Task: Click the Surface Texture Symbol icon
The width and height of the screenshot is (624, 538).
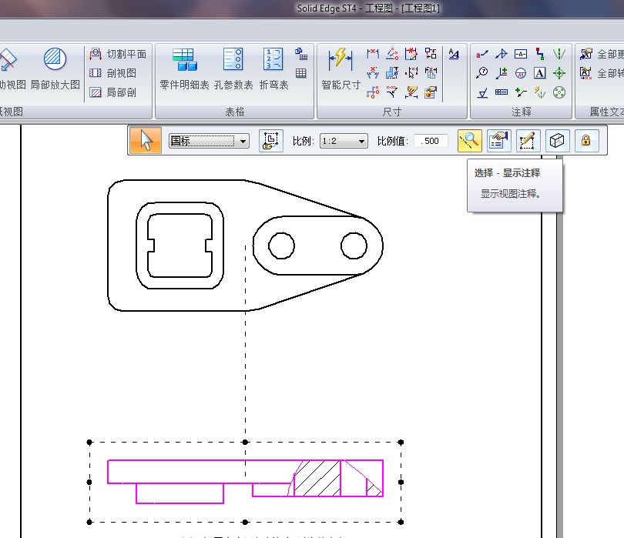Action: (482, 92)
